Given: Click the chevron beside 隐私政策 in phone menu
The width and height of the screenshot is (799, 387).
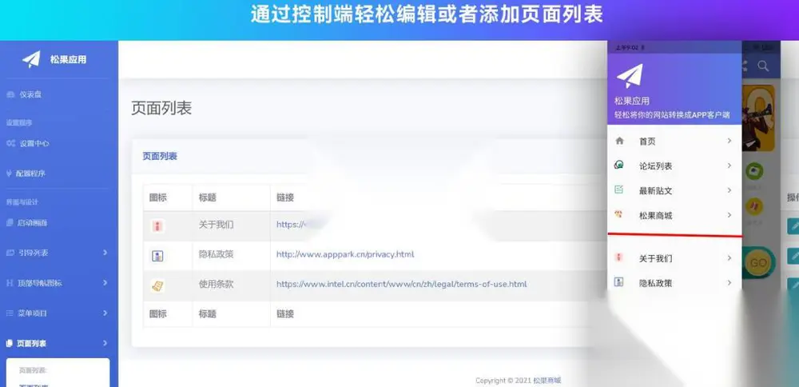Looking at the screenshot, I should pos(729,282).
